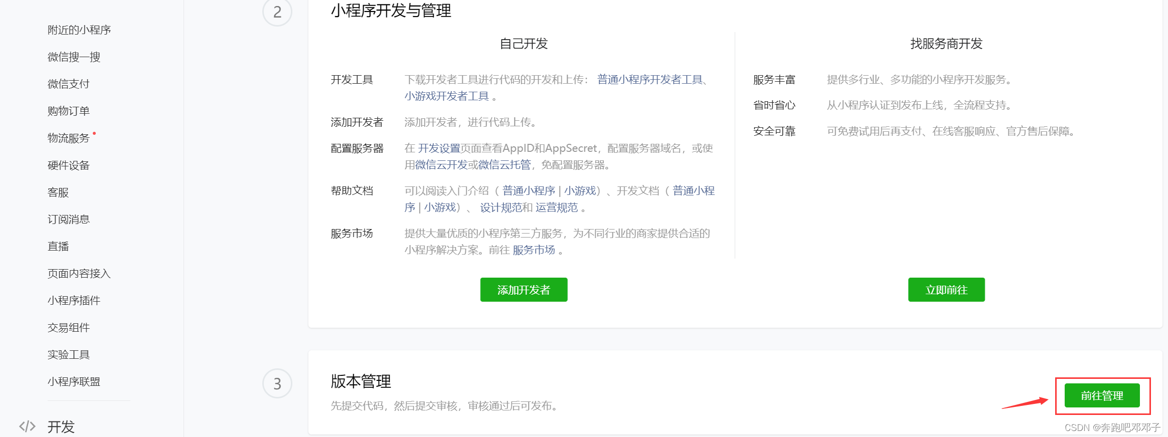The height and width of the screenshot is (437, 1168).
Task: Click the 小程序开发与管理 heading
Action: 391,11
